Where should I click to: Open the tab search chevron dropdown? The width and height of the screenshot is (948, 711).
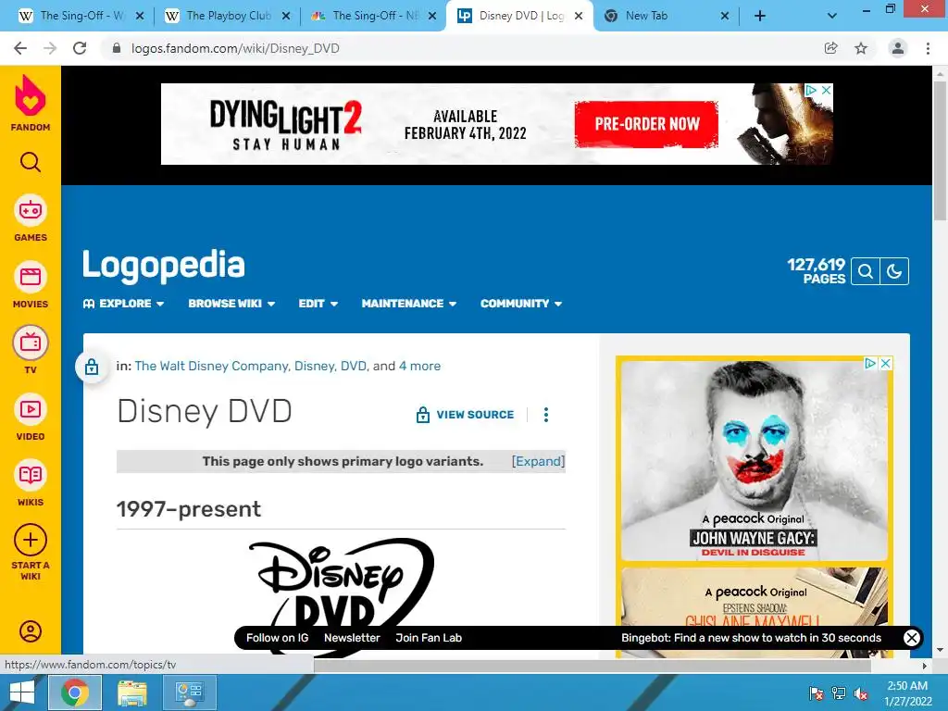tap(832, 17)
